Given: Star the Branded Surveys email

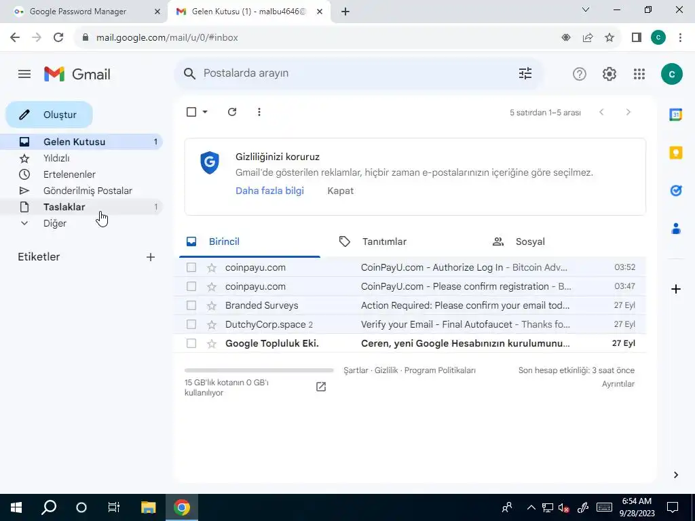Looking at the screenshot, I should 212,306.
